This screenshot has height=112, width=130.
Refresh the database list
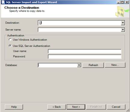(x=93, y=65)
